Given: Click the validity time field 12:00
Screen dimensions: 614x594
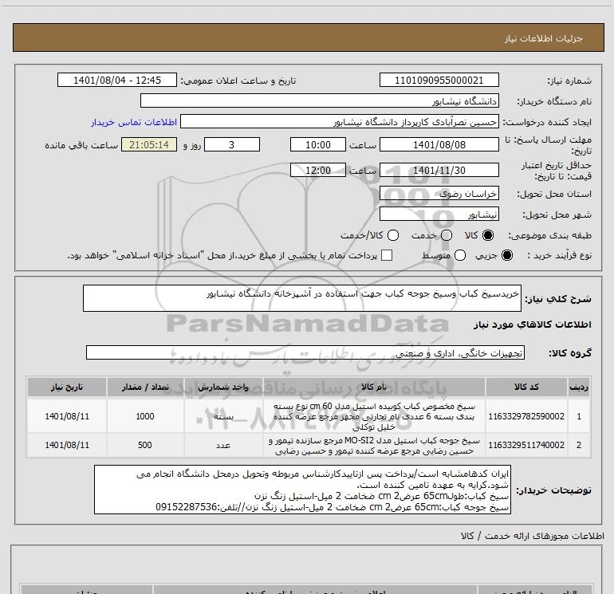Looking at the screenshot, I should point(318,170).
